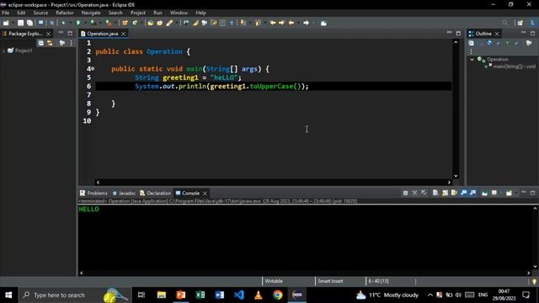
Task: Click the Save toolbar icon
Action: (x=20, y=23)
